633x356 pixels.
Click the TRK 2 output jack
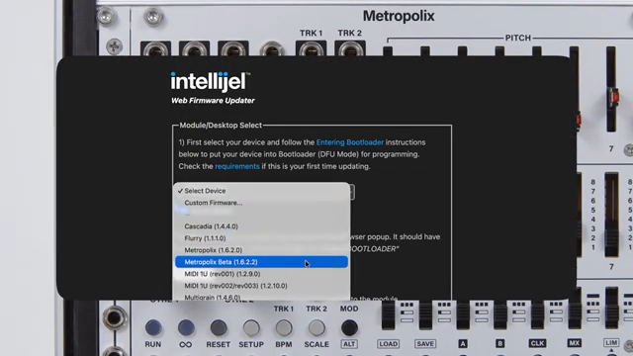click(349, 49)
